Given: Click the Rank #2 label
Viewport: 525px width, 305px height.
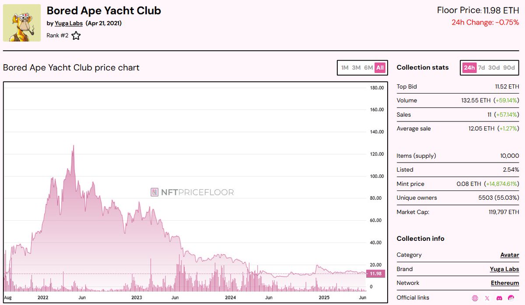Looking at the screenshot, I should [58, 36].
